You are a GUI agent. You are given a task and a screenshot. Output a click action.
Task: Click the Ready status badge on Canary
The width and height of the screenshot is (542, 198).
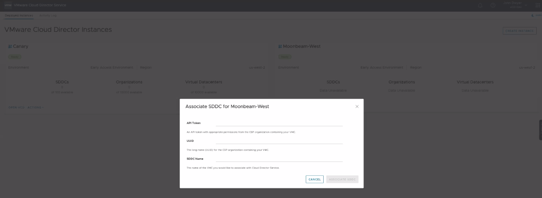pos(15,57)
